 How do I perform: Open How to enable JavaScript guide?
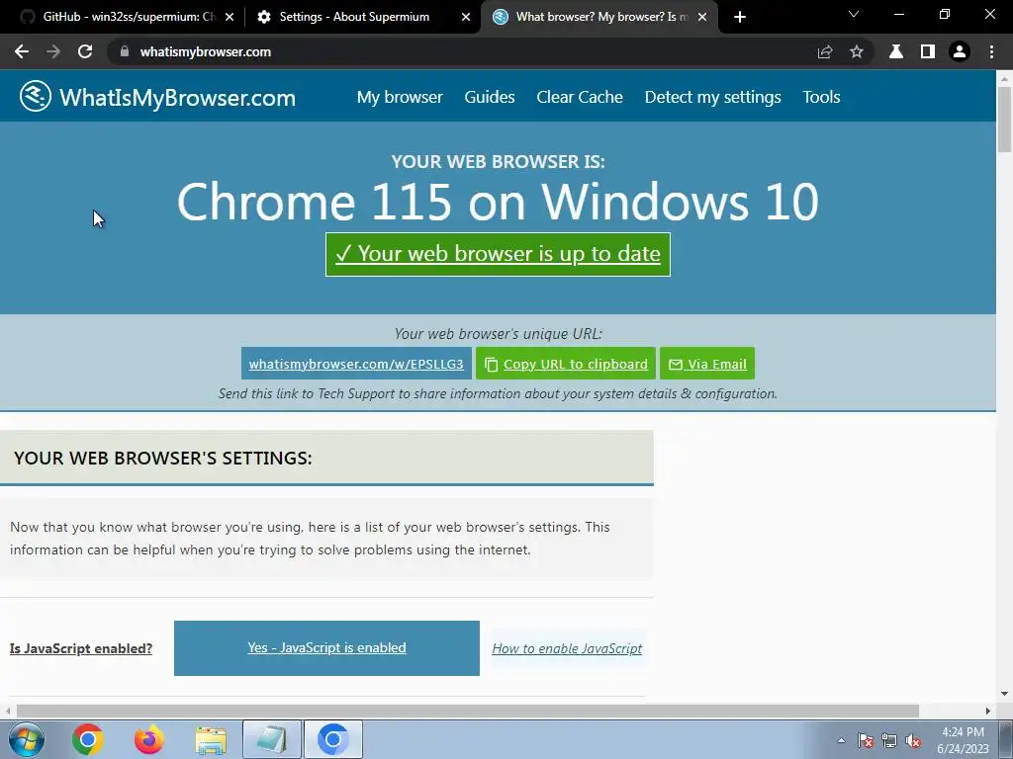567,648
